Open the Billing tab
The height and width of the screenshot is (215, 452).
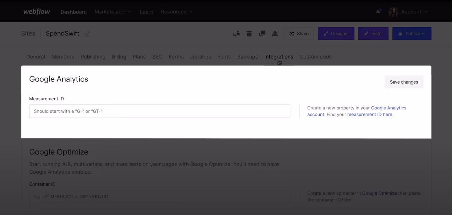pos(119,57)
